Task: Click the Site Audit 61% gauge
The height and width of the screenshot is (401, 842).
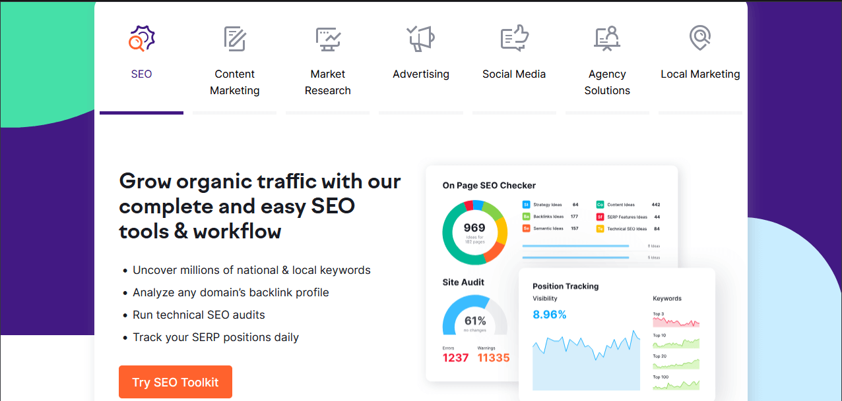Action: click(474, 315)
